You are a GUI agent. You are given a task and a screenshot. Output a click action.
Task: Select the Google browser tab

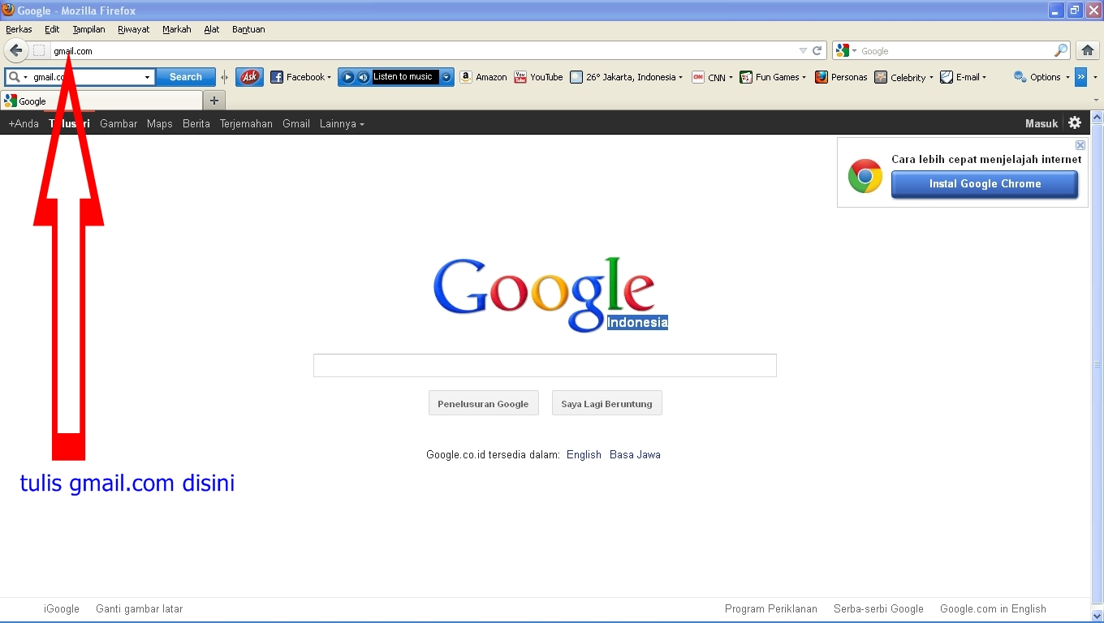pyautogui.click(x=101, y=101)
